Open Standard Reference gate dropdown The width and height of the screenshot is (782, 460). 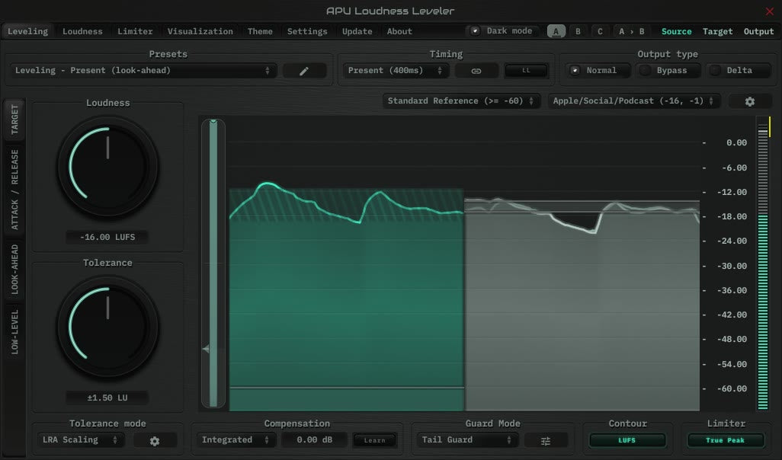pos(461,101)
